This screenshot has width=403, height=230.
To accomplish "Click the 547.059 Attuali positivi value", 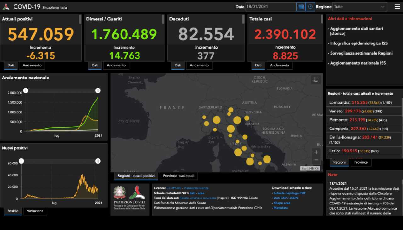I will pyautogui.click(x=41, y=34).
